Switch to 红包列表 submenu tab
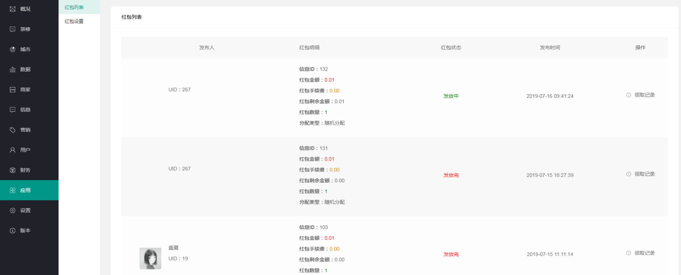 click(x=79, y=7)
